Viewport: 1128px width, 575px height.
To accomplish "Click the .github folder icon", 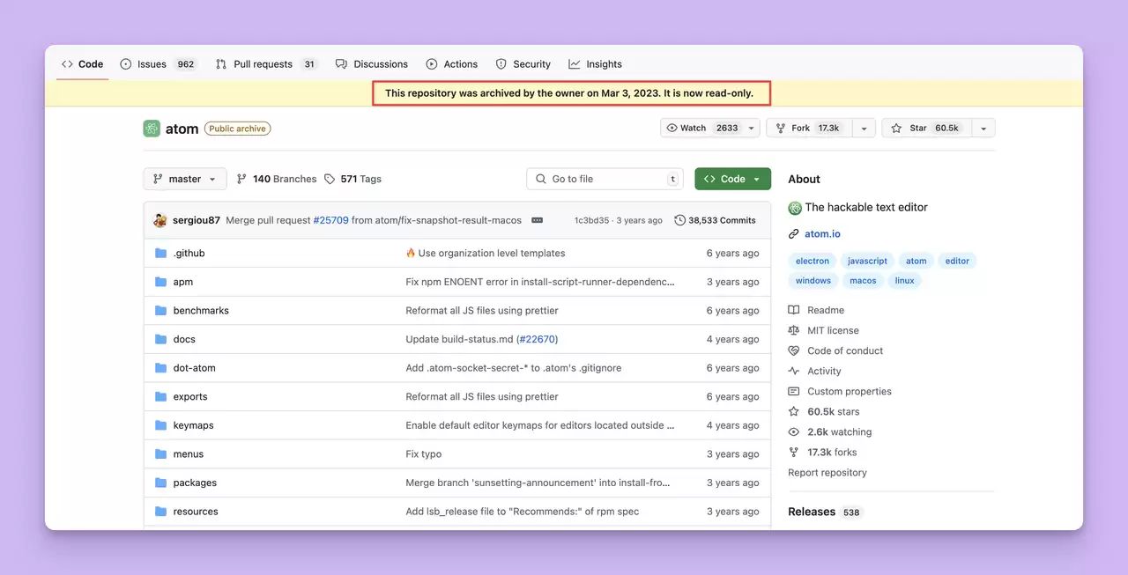I will pyautogui.click(x=160, y=253).
